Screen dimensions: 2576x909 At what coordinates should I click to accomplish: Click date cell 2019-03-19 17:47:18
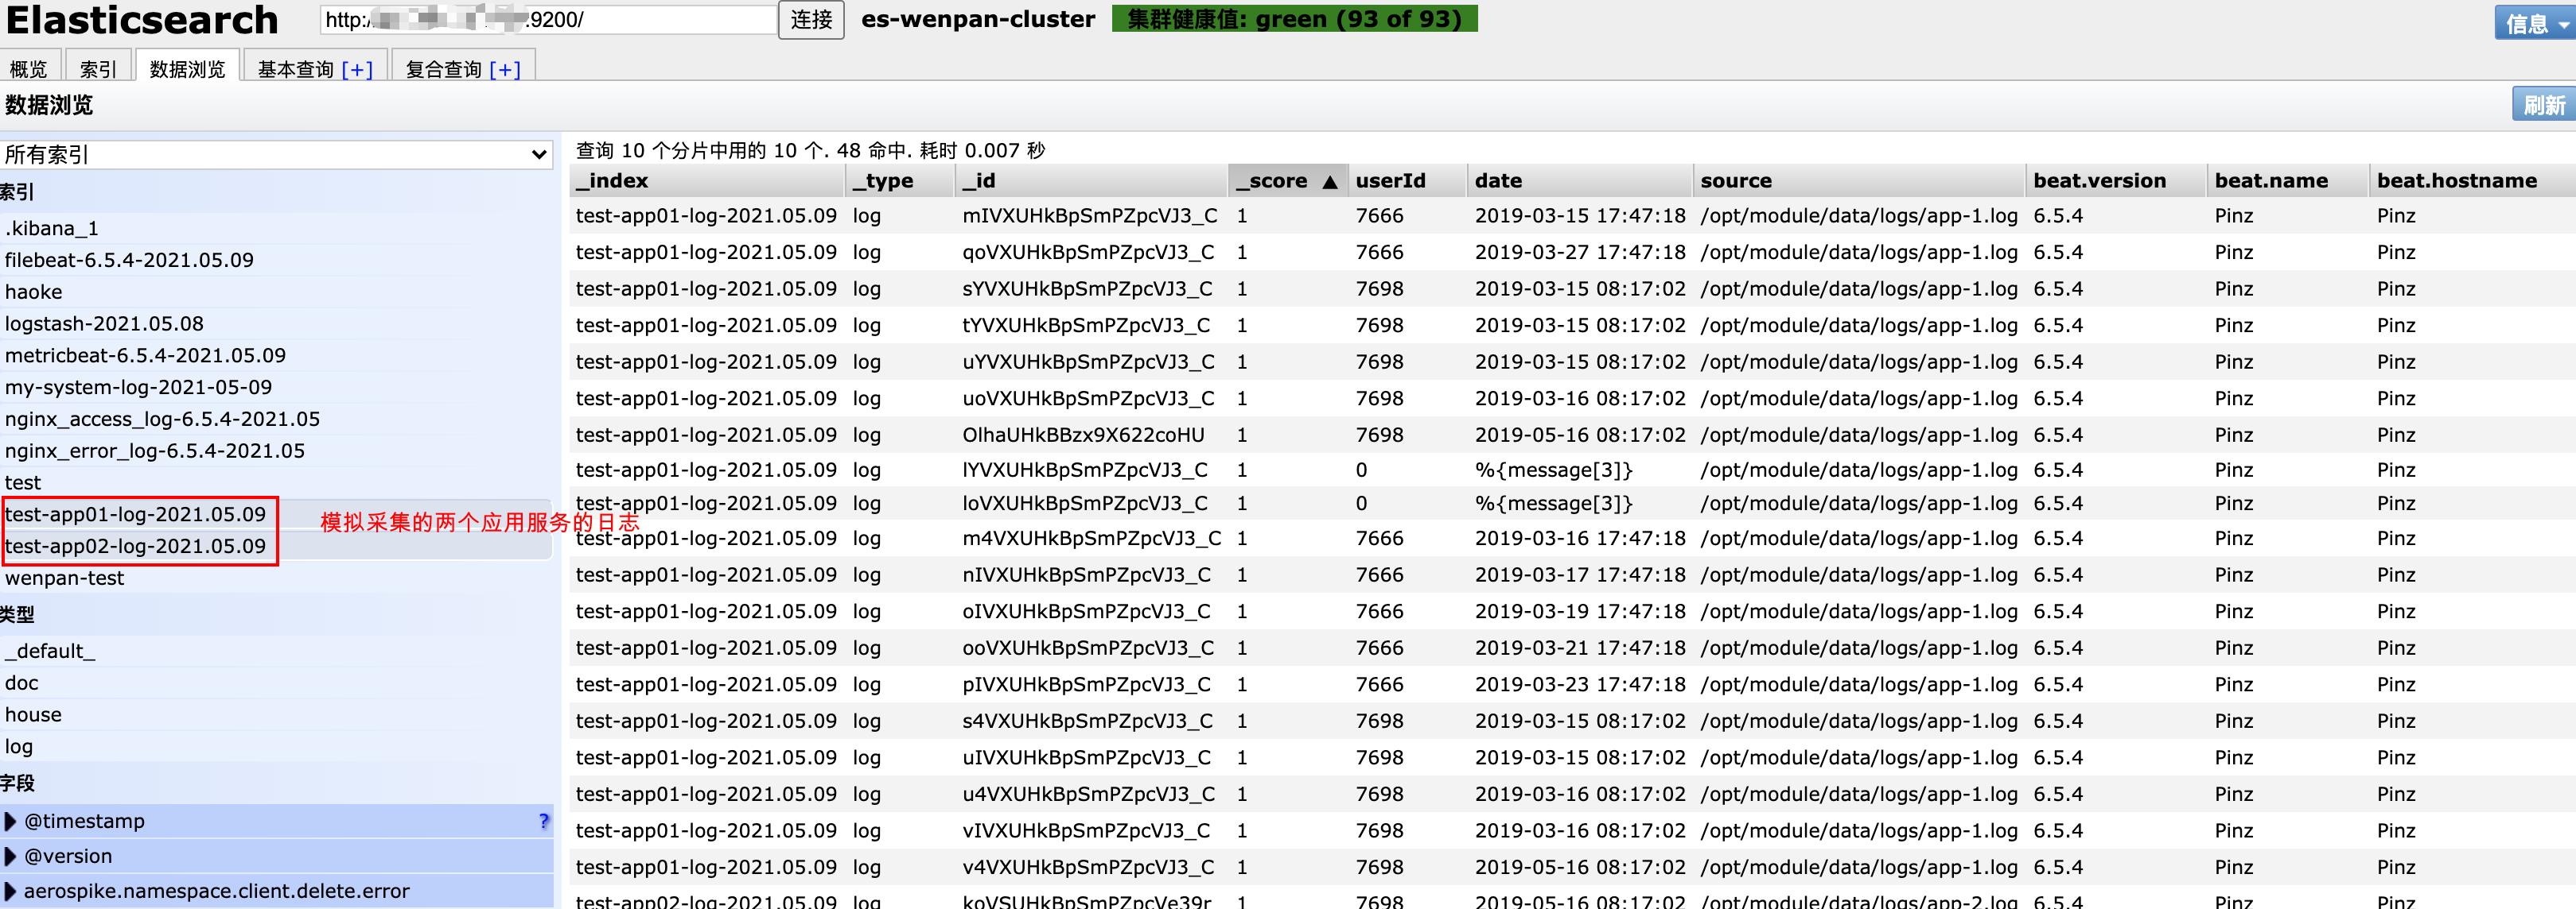point(1580,611)
